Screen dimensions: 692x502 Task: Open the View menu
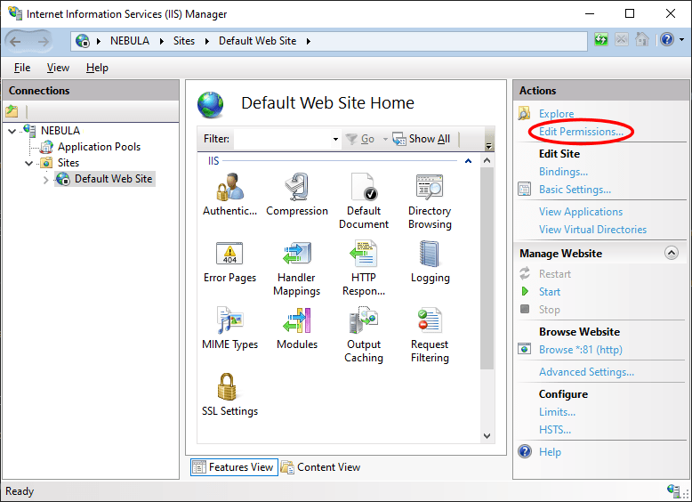(58, 68)
